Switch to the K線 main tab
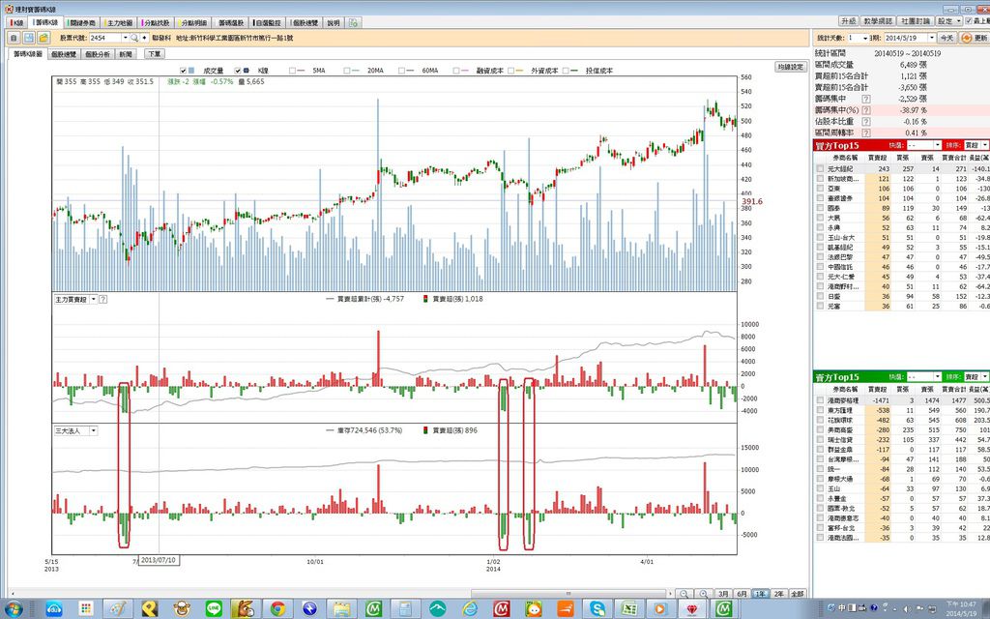 [17, 23]
